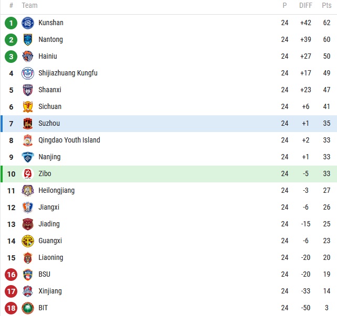Click the Guangxi yellow crest icon

[28, 241]
